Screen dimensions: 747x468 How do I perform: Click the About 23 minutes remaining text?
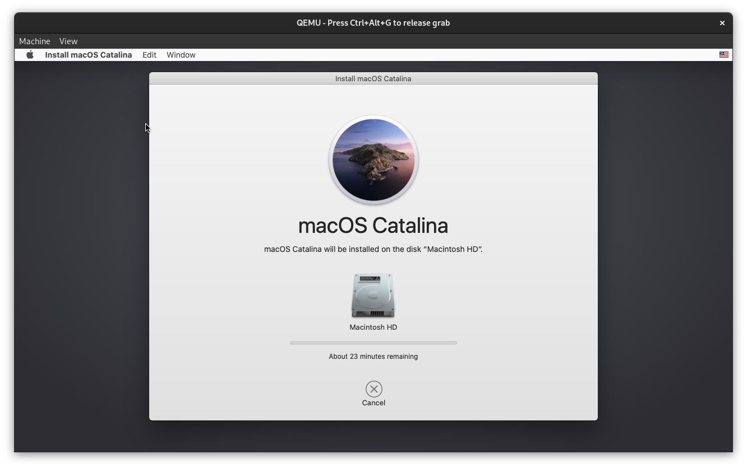373,356
